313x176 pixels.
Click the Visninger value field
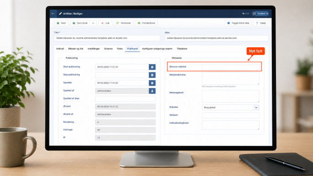[x=125, y=130]
